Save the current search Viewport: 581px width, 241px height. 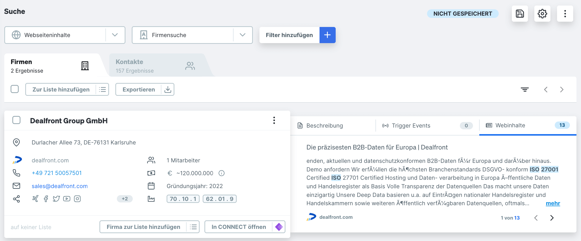point(520,14)
